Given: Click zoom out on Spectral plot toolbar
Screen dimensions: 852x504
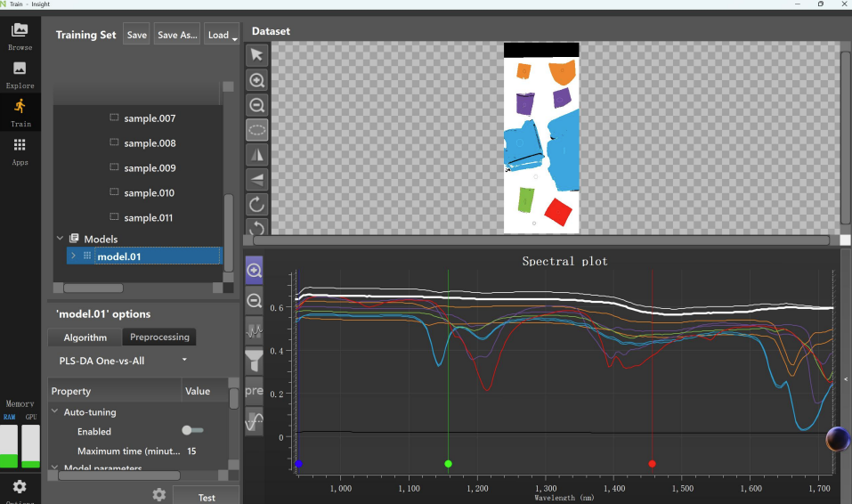Looking at the screenshot, I should pos(255,300).
